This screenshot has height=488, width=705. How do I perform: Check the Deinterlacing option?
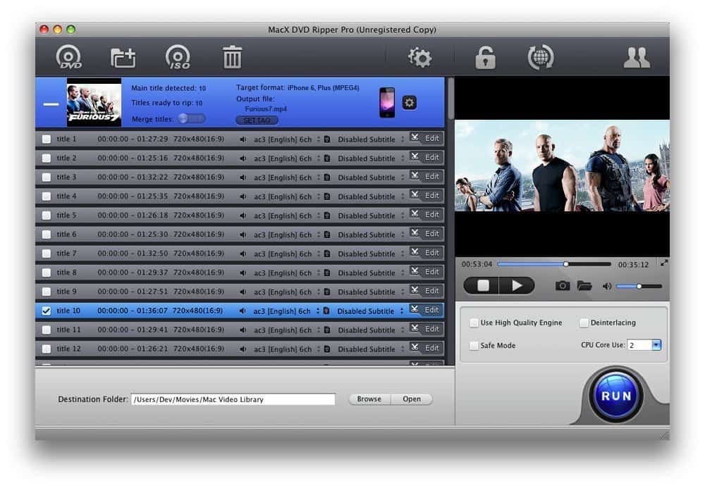tap(584, 323)
